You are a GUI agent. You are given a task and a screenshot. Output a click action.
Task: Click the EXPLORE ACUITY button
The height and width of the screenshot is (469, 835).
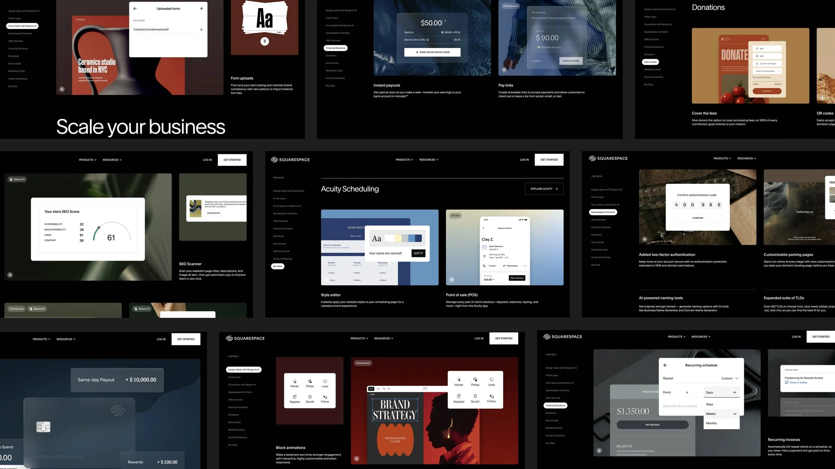(544, 189)
